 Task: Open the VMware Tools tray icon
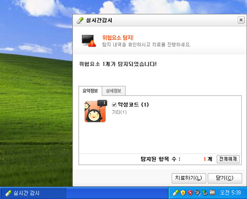[212, 192]
